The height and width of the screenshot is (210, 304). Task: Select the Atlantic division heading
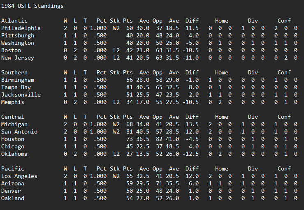click(x=14, y=21)
